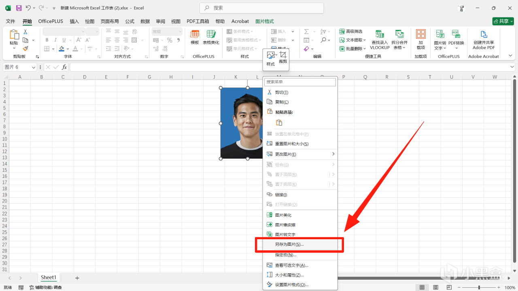Select 复制(C) in the context menu
Image resolution: width=518 pixels, height=291 pixels.
(x=300, y=102)
